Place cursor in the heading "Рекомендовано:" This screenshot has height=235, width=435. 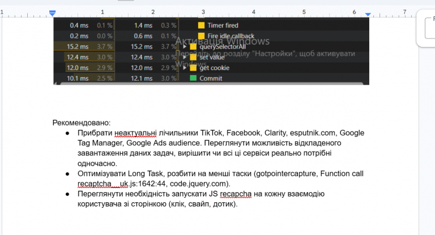[82, 123]
